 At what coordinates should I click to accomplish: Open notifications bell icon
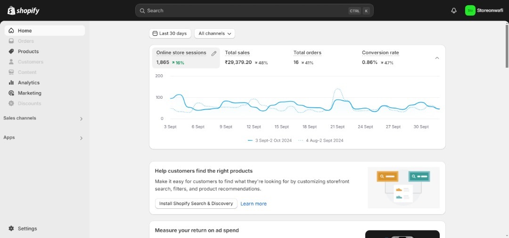(454, 10)
